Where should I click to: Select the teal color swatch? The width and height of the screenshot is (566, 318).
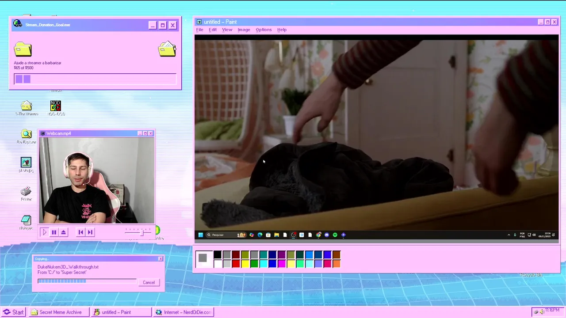tap(264, 255)
